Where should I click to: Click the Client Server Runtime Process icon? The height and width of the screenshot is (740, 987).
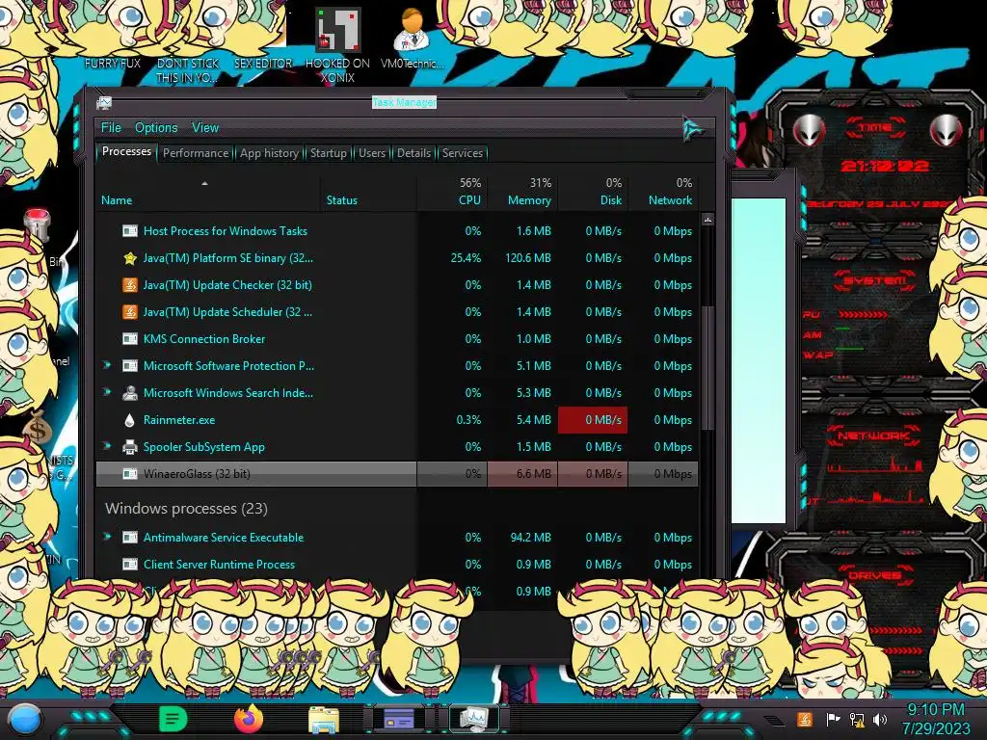tap(130, 565)
